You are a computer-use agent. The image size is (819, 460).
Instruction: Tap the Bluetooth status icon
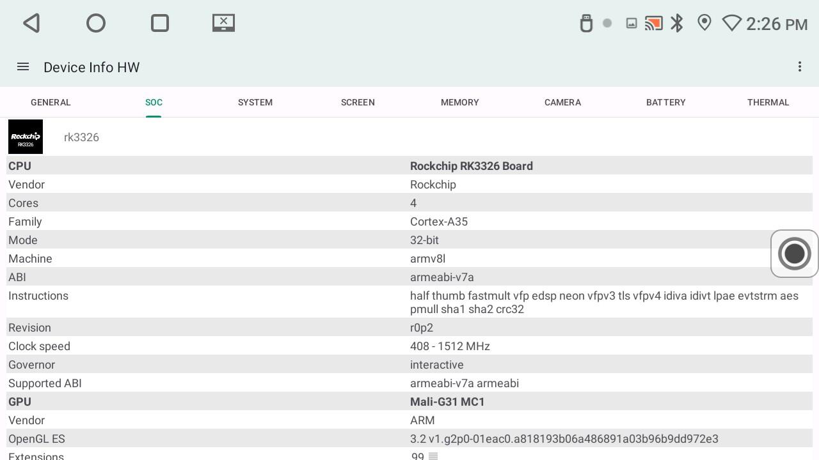click(x=677, y=24)
